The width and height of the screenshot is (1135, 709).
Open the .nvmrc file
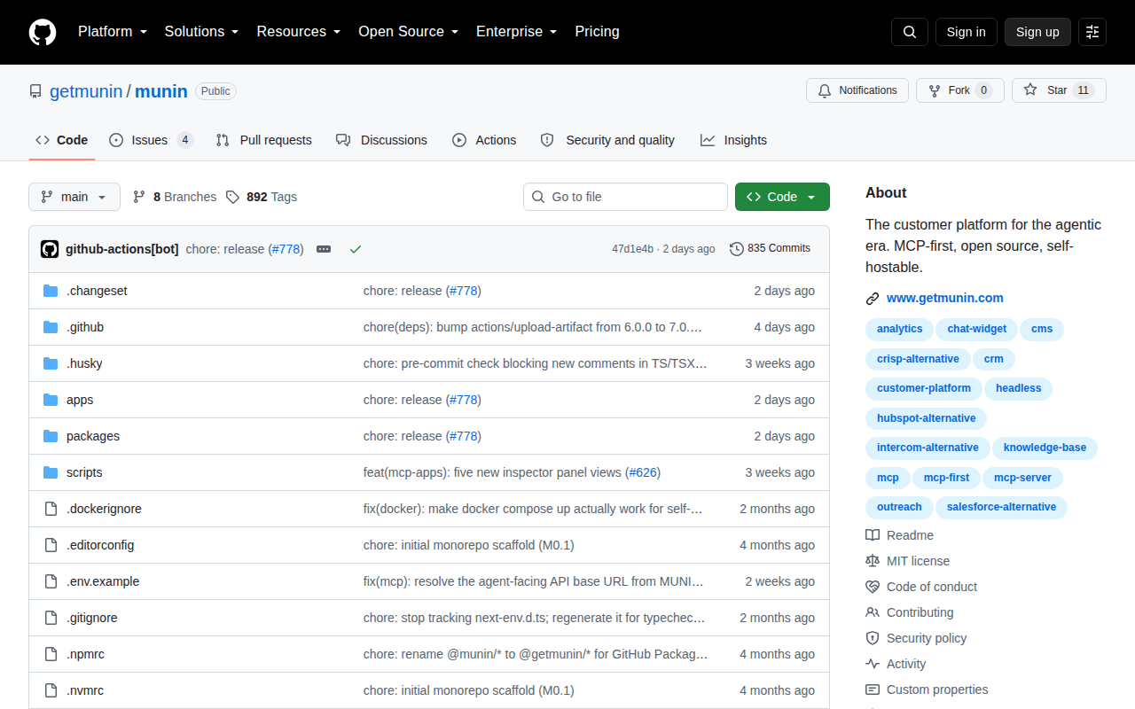[x=85, y=690]
